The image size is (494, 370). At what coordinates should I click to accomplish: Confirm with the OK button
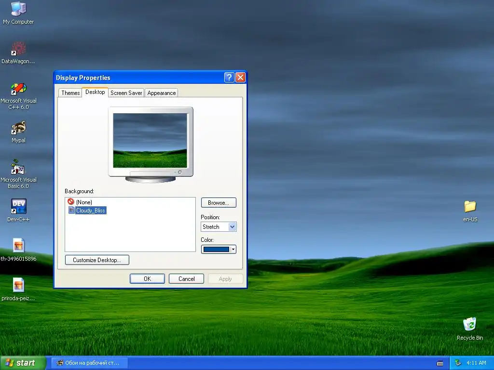tap(147, 279)
